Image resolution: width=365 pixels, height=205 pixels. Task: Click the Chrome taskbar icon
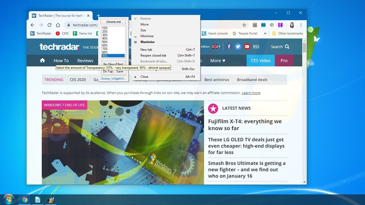click(x=25, y=200)
